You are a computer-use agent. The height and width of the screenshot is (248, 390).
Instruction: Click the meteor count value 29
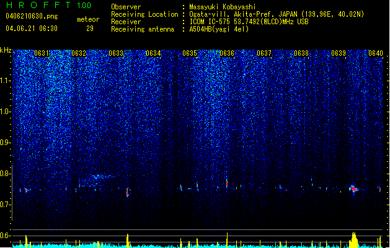click(90, 29)
